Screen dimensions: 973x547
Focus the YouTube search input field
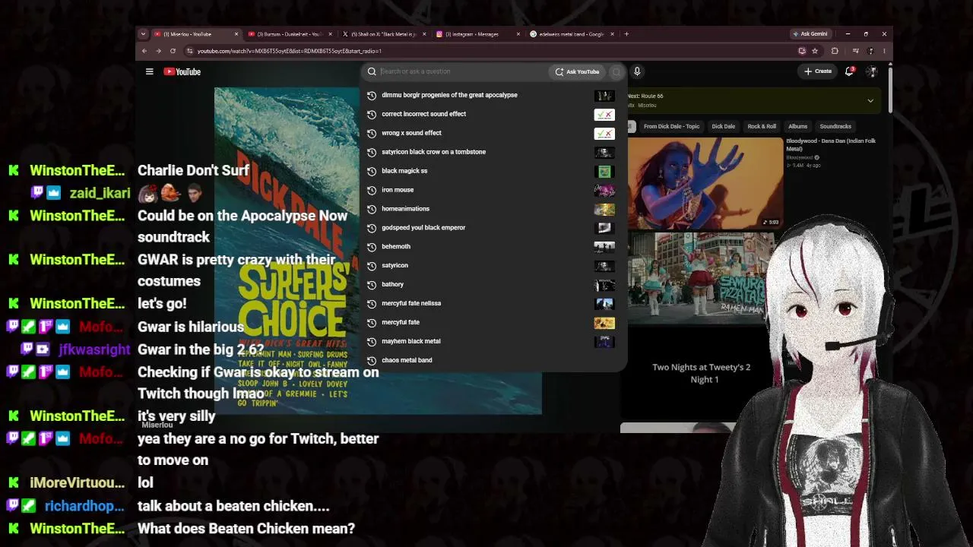pos(462,71)
